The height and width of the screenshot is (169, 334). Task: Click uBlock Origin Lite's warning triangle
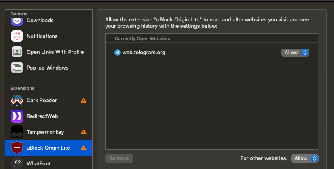coord(83,148)
